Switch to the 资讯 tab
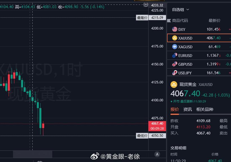This screenshot has height=162, width=231. point(188,109)
